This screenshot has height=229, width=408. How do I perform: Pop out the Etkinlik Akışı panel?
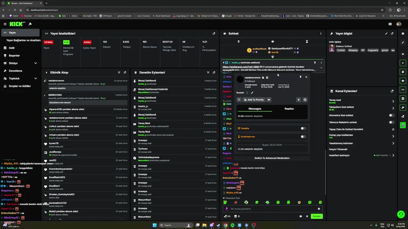click(x=125, y=73)
